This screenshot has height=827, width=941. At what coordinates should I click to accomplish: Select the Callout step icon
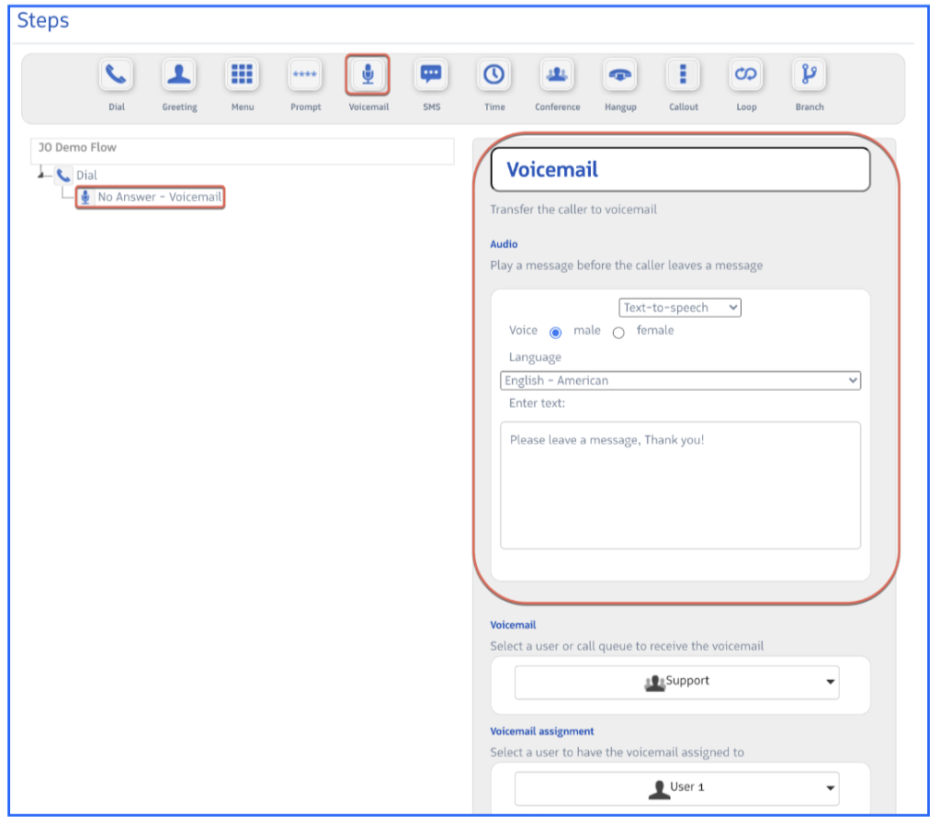coord(683,75)
